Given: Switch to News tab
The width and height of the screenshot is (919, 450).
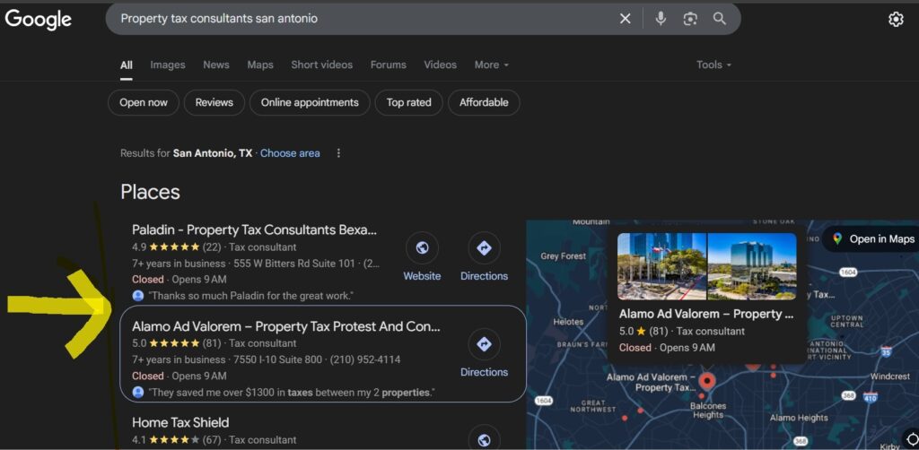Looking at the screenshot, I should (216, 65).
